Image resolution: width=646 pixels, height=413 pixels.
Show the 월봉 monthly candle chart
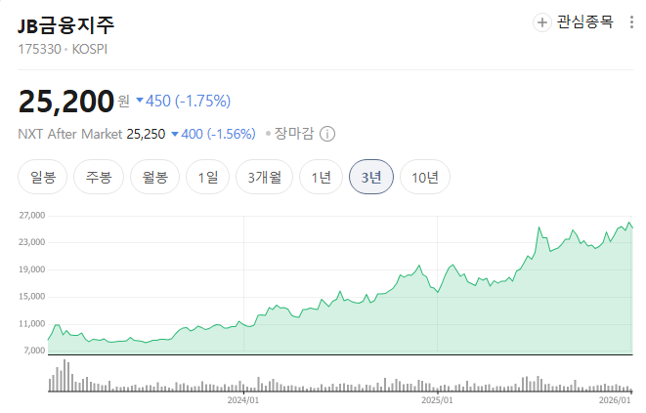tap(155, 178)
